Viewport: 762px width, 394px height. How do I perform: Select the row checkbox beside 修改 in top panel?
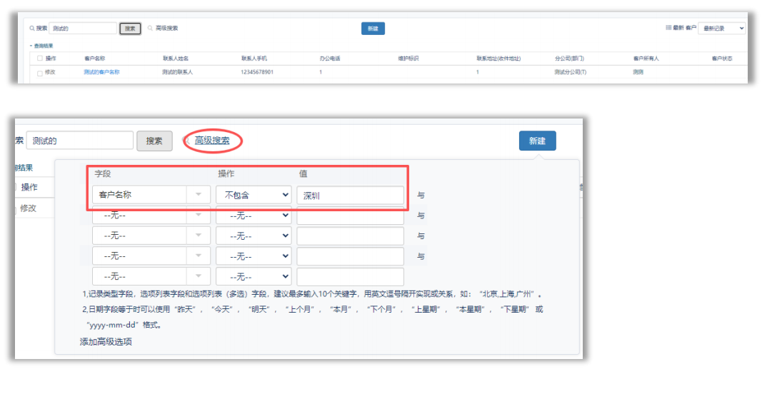[x=40, y=73]
